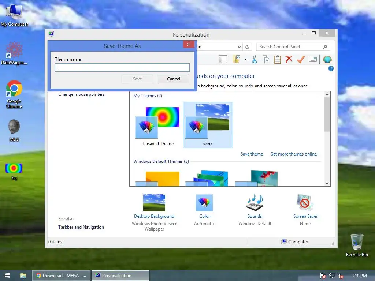
Task: Click the Windows Default Themes (3) header
Action: (161, 161)
